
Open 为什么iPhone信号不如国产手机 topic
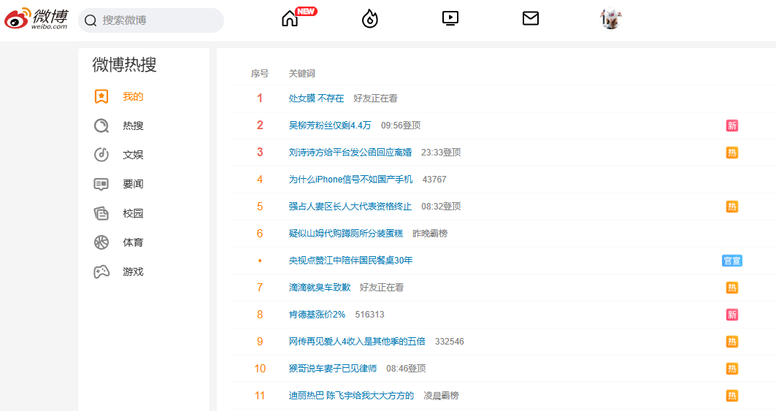coord(350,180)
